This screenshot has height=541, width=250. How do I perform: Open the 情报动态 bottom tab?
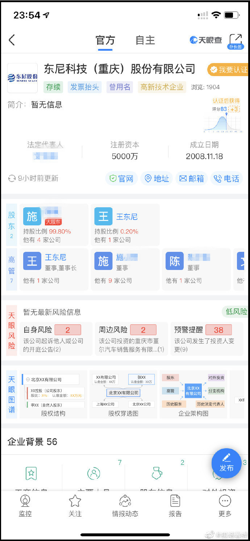[x=125, y=506]
